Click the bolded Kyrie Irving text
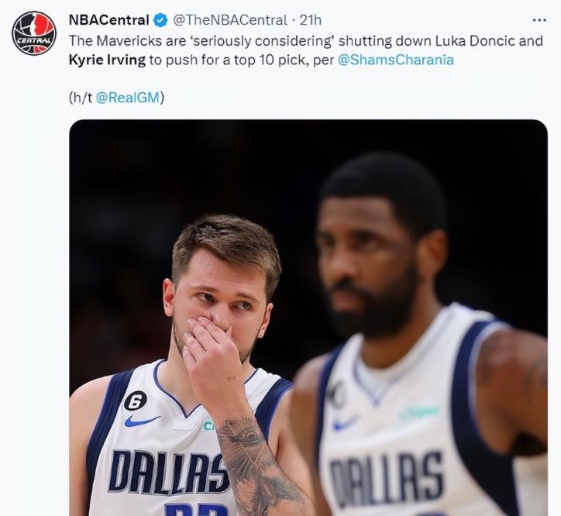The image size is (561, 516). coord(107,59)
